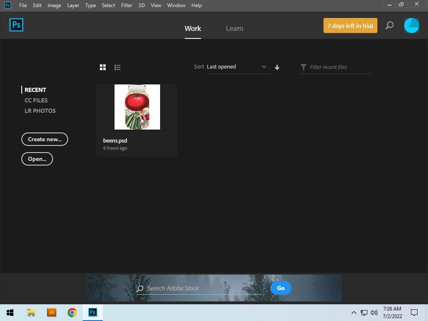This screenshot has height=321, width=428.
Task: Open the Last opened sort dropdown
Action: tap(238, 67)
